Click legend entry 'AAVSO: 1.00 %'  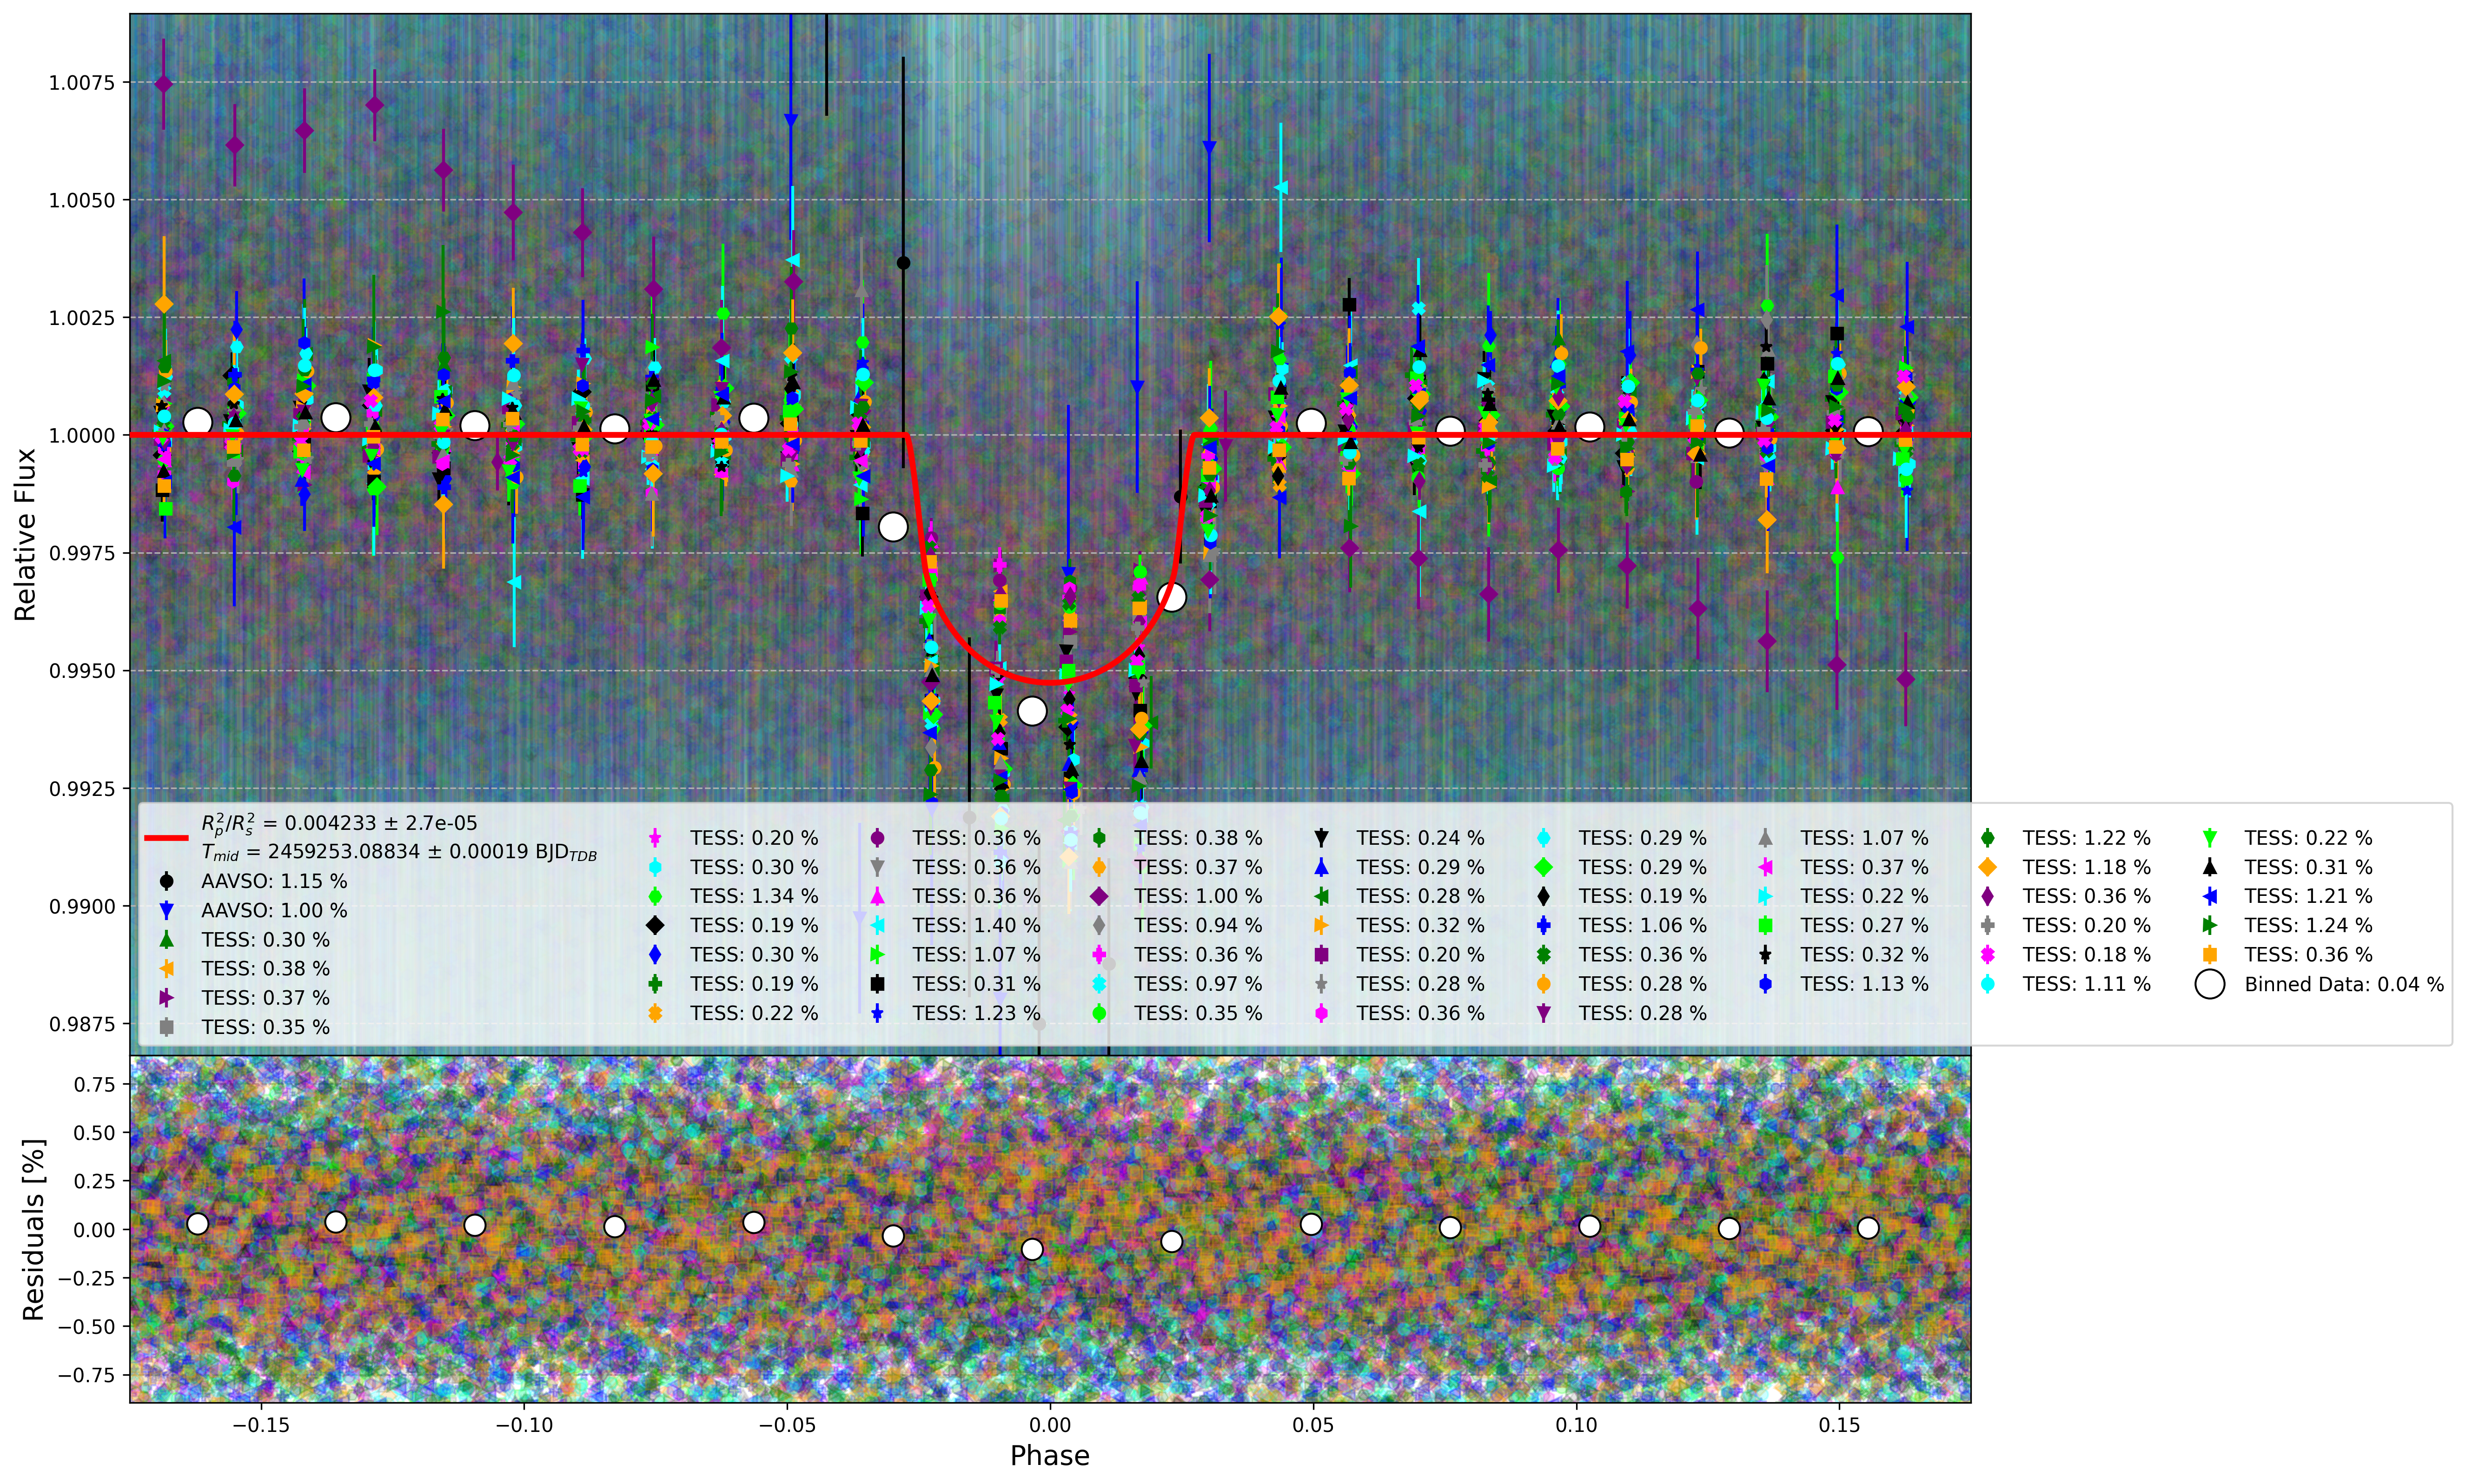(x=274, y=911)
